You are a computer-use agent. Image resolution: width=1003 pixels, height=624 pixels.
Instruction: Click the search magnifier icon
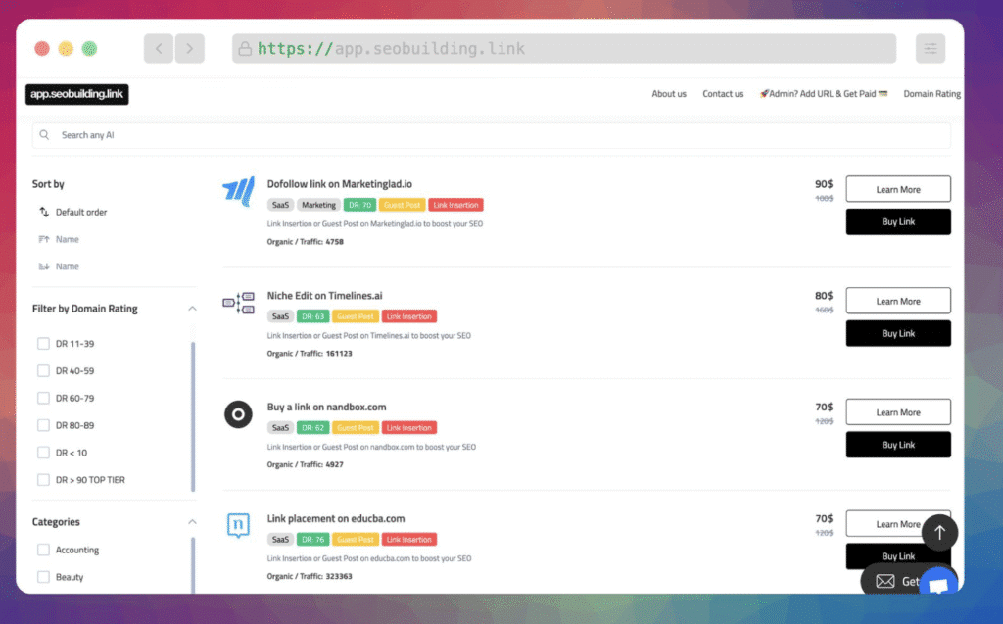tap(44, 135)
